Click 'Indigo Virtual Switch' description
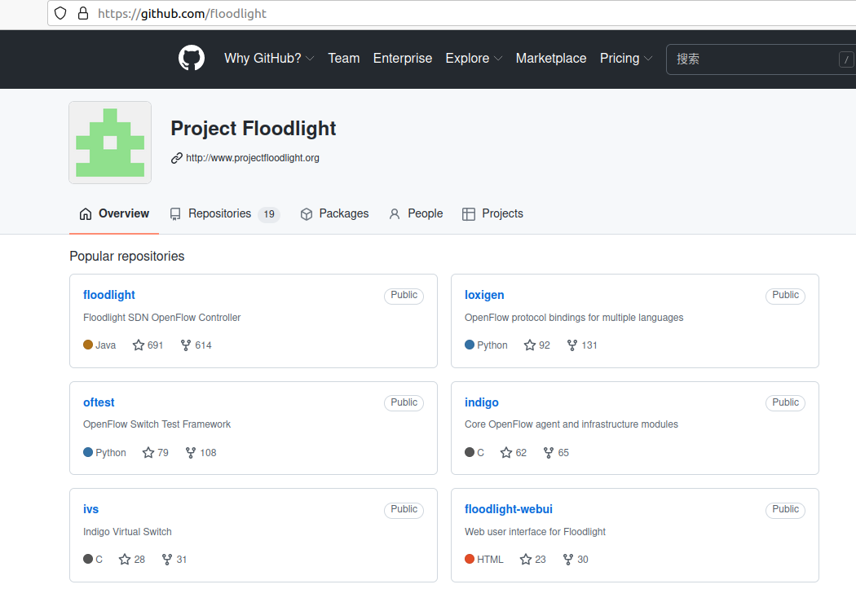Image resolution: width=856 pixels, height=602 pixels. click(127, 532)
